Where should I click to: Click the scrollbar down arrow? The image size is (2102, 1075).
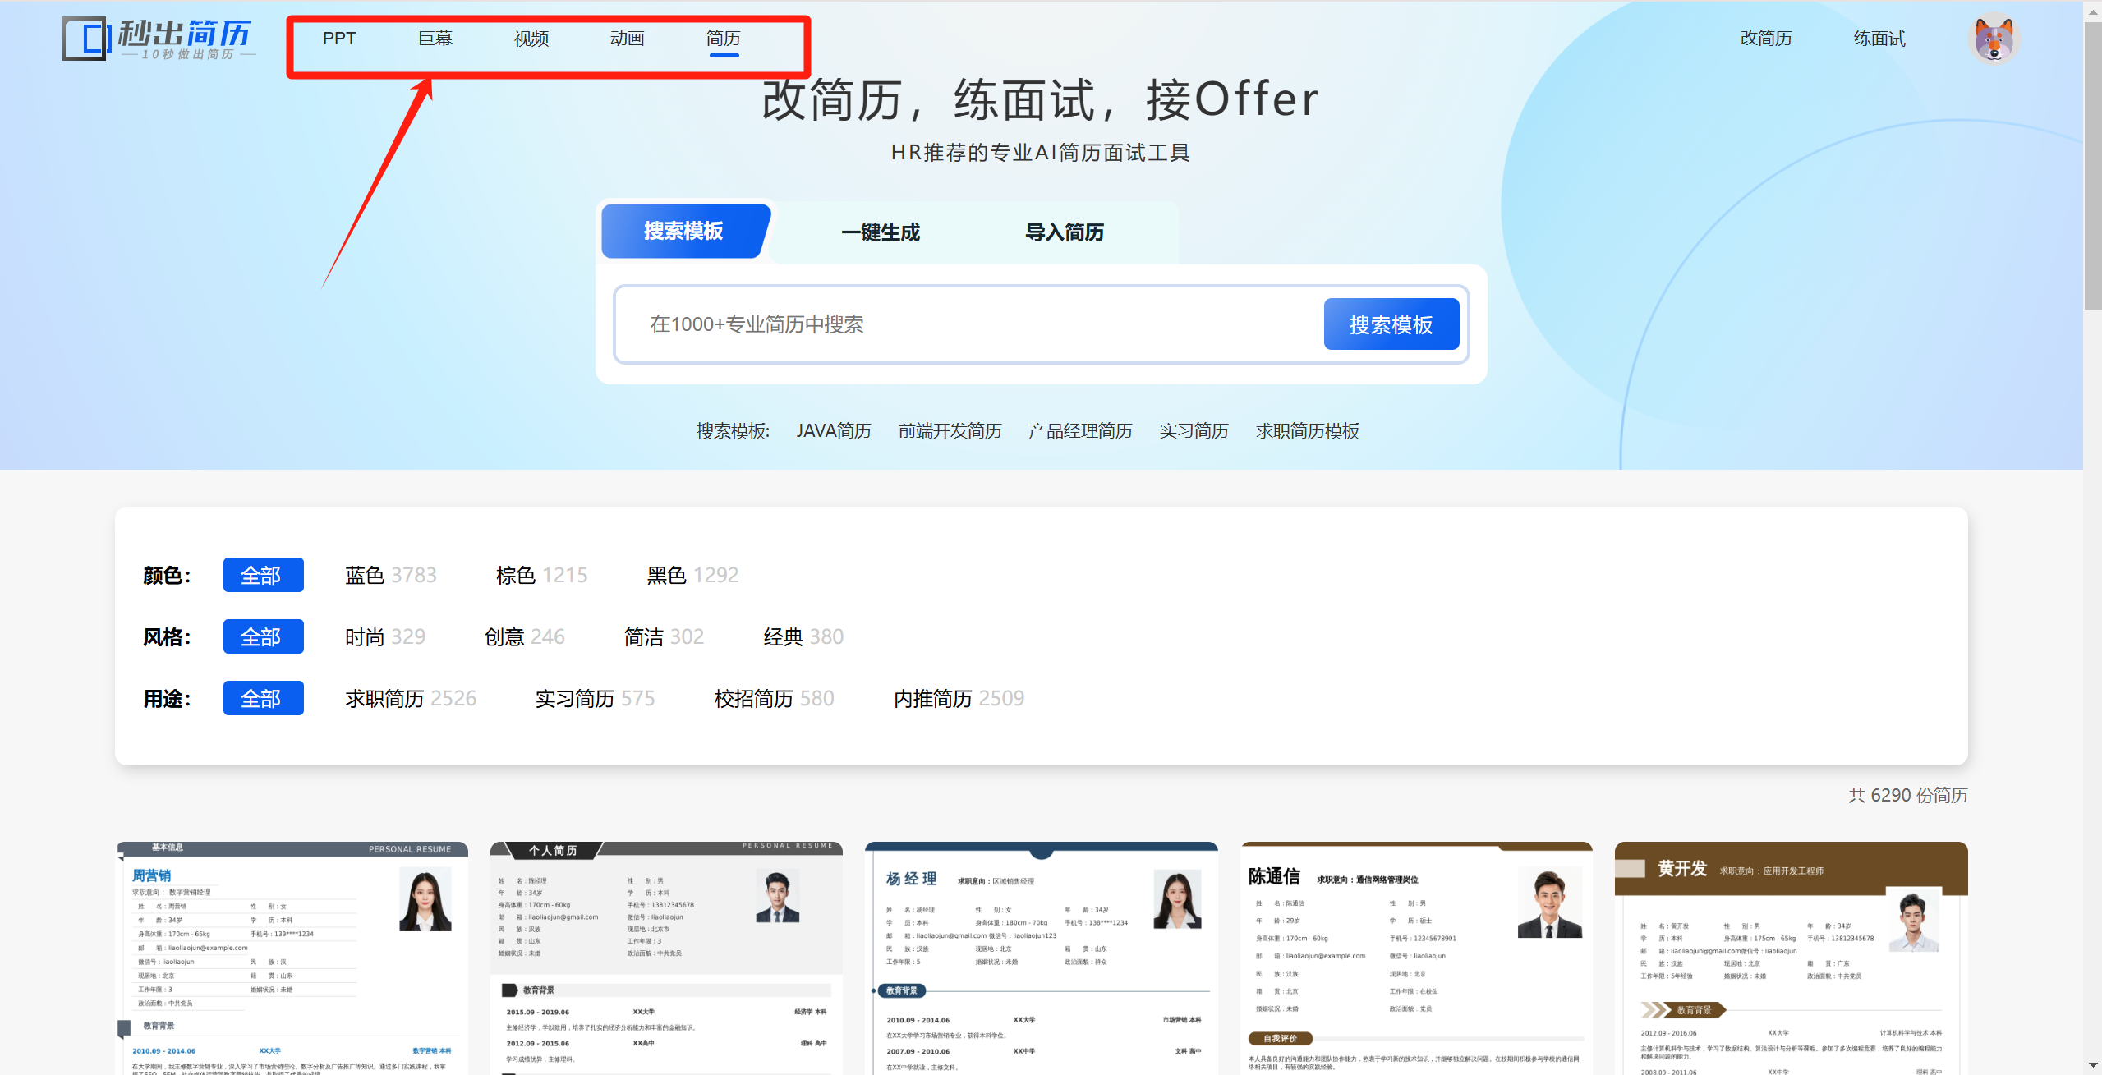point(2093,1065)
